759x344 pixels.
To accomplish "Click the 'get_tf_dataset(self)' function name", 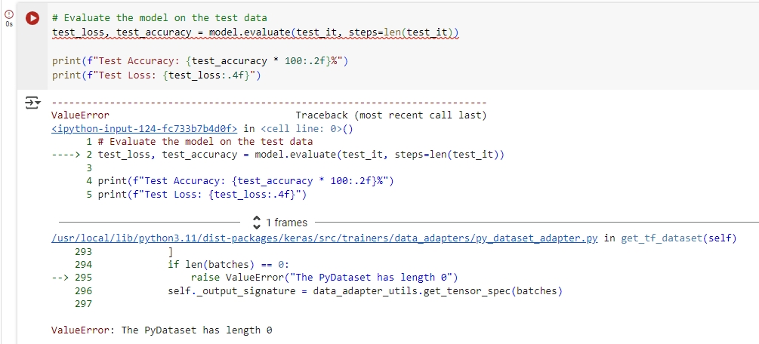I will pyautogui.click(x=679, y=238).
